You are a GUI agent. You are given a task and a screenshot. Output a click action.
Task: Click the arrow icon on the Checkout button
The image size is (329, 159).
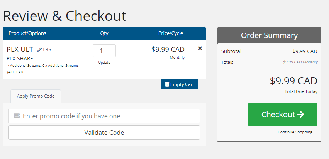point(301,114)
